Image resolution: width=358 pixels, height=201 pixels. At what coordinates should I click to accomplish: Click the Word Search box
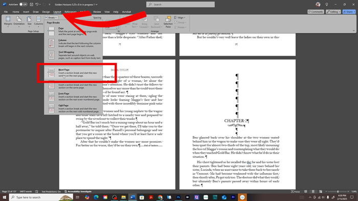point(181,4)
